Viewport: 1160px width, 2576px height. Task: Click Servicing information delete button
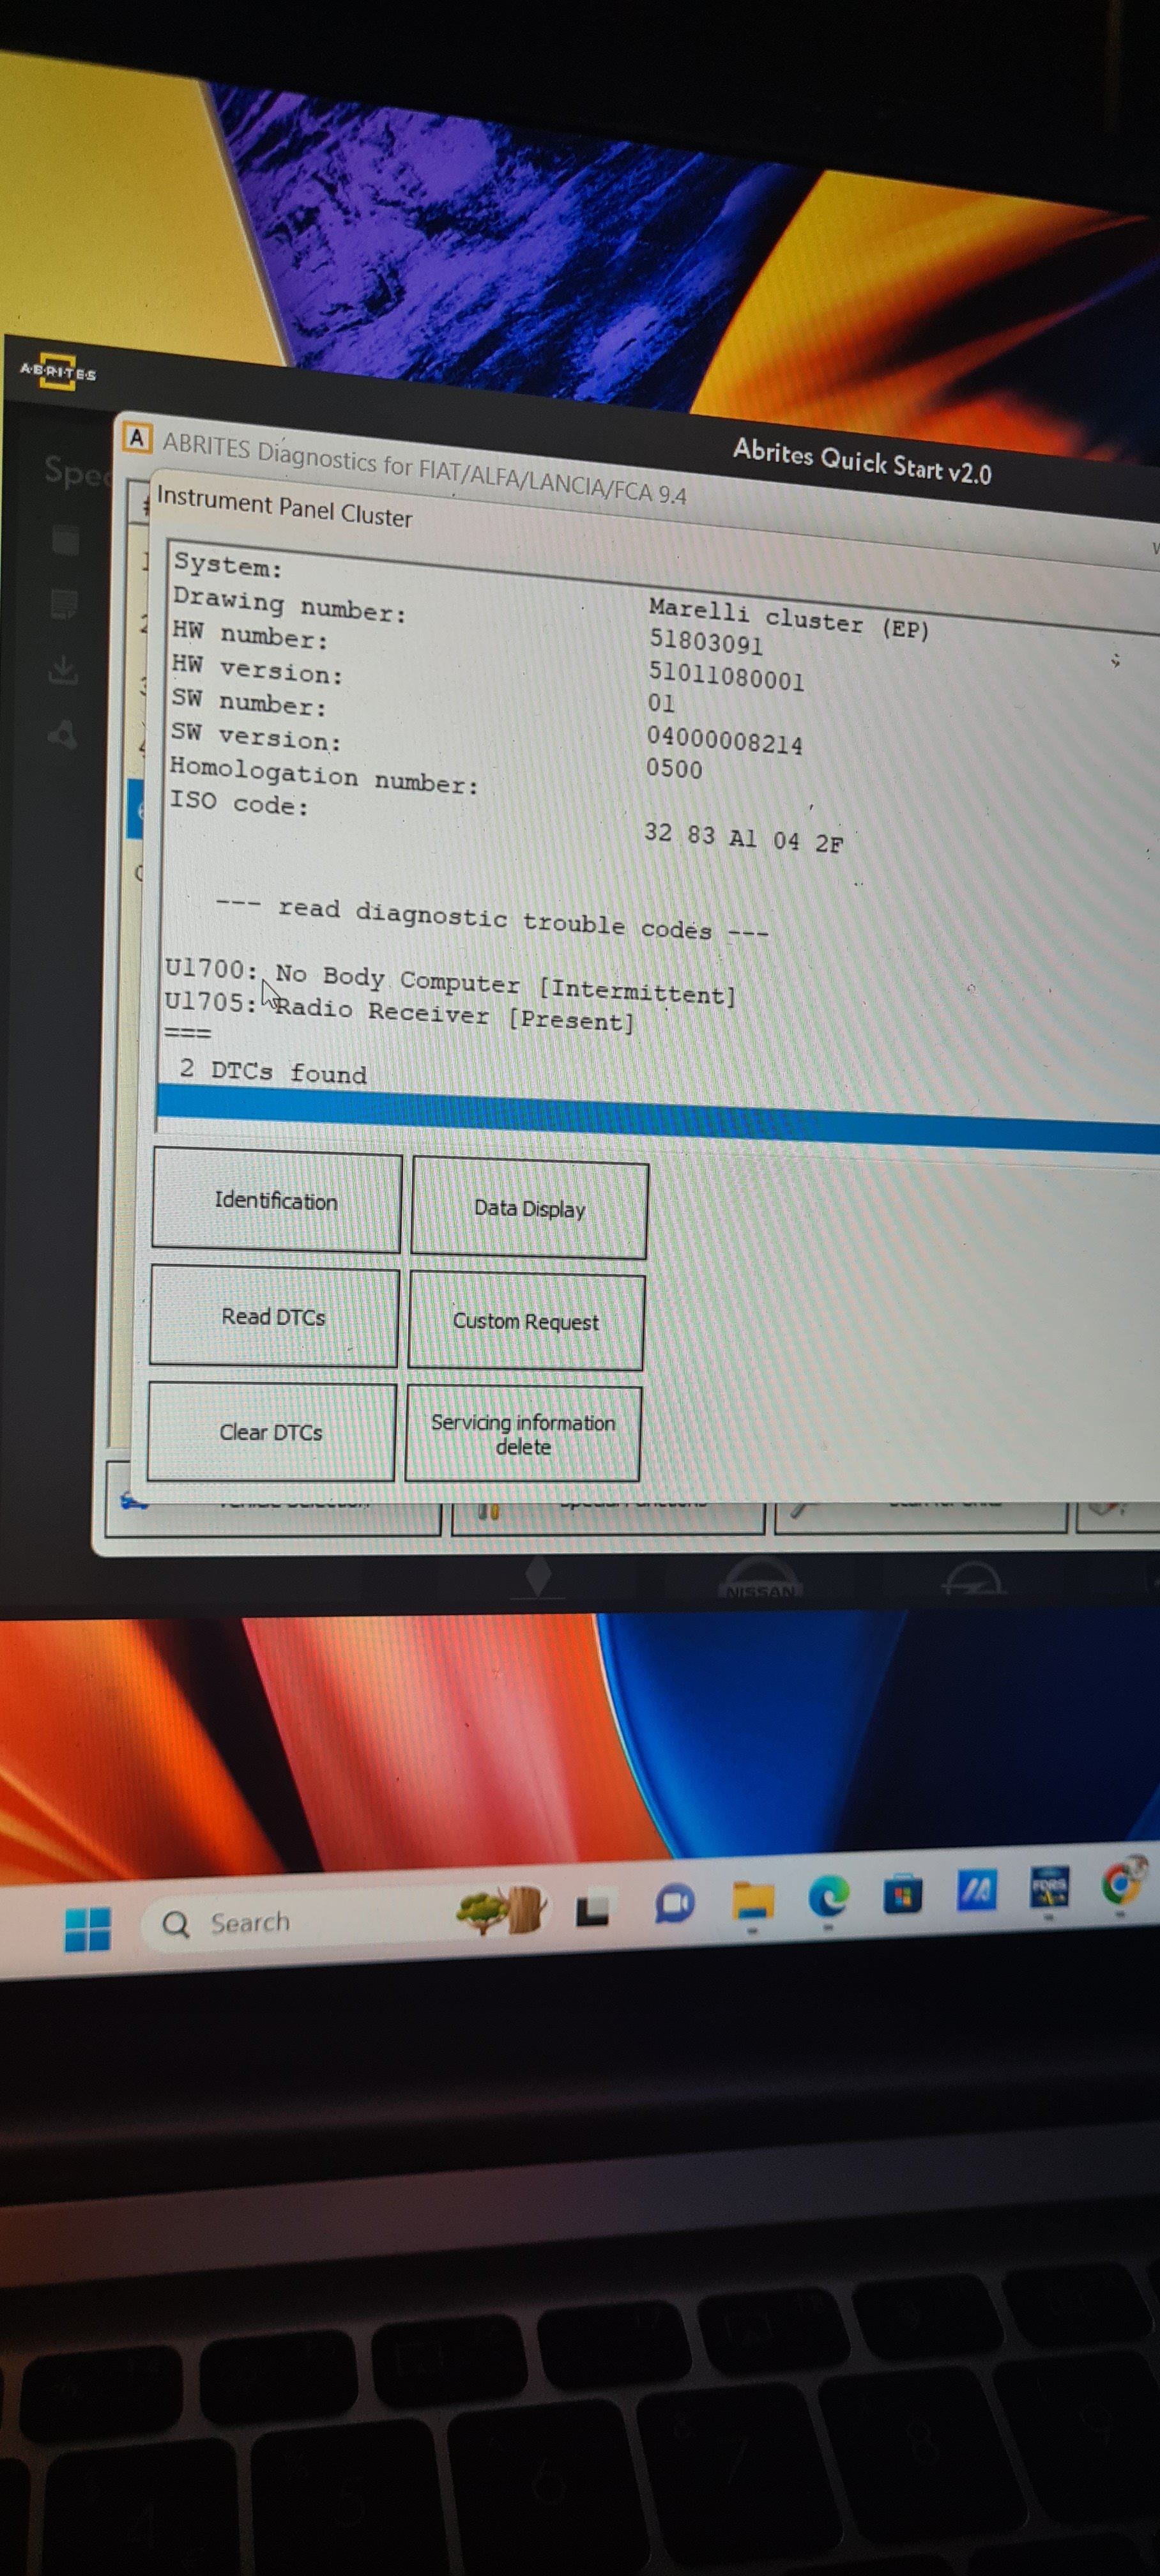click(x=523, y=1434)
